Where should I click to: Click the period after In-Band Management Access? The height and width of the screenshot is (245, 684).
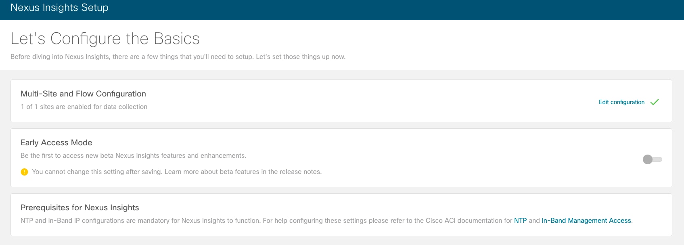(x=632, y=221)
